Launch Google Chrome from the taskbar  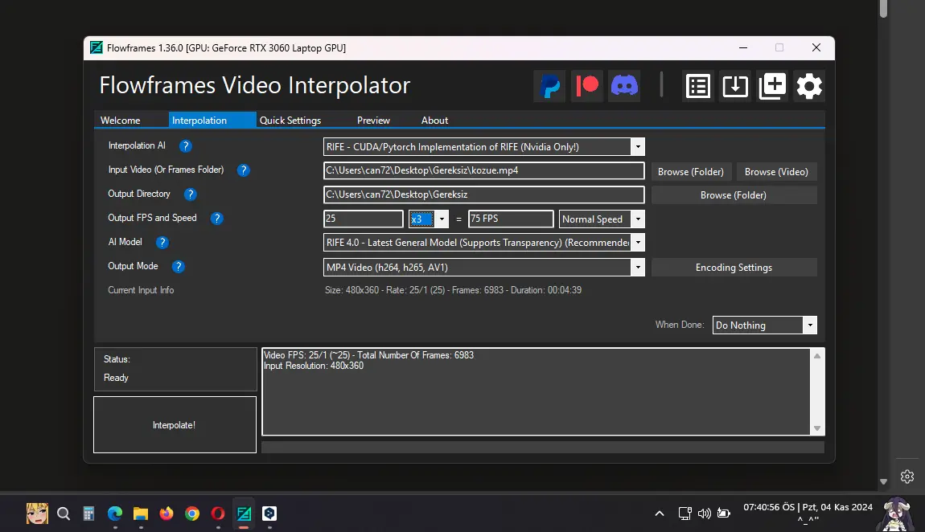(x=191, y=514)
